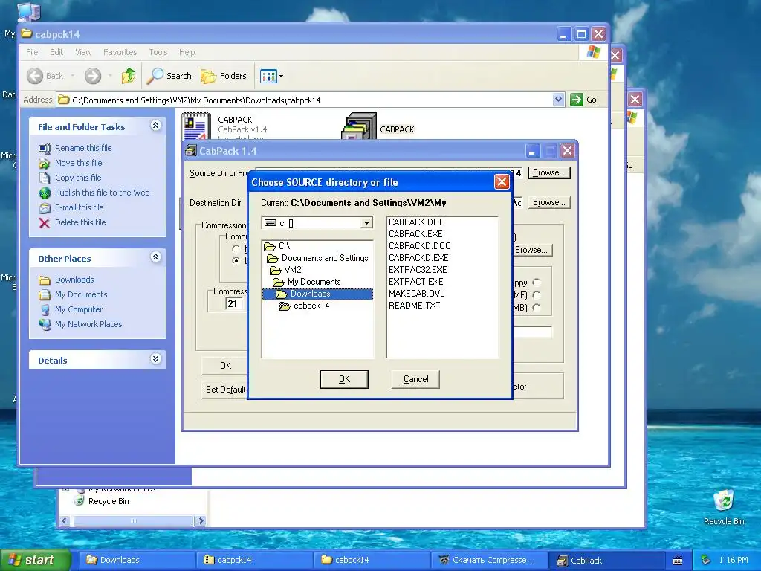Select My Documents folder in dialog tree
The width and height of the screenshot is (761, 571).
click(x=307, y=282)
